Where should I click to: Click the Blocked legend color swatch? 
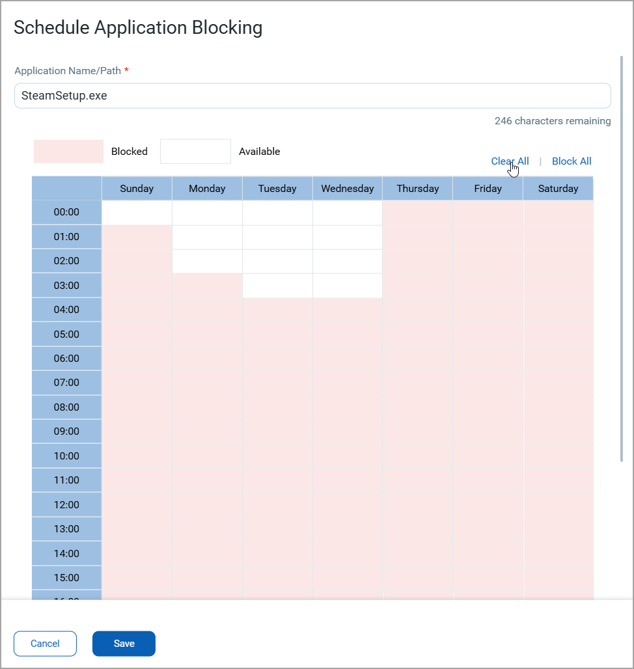pyautogui.click(x=68, y=152)
